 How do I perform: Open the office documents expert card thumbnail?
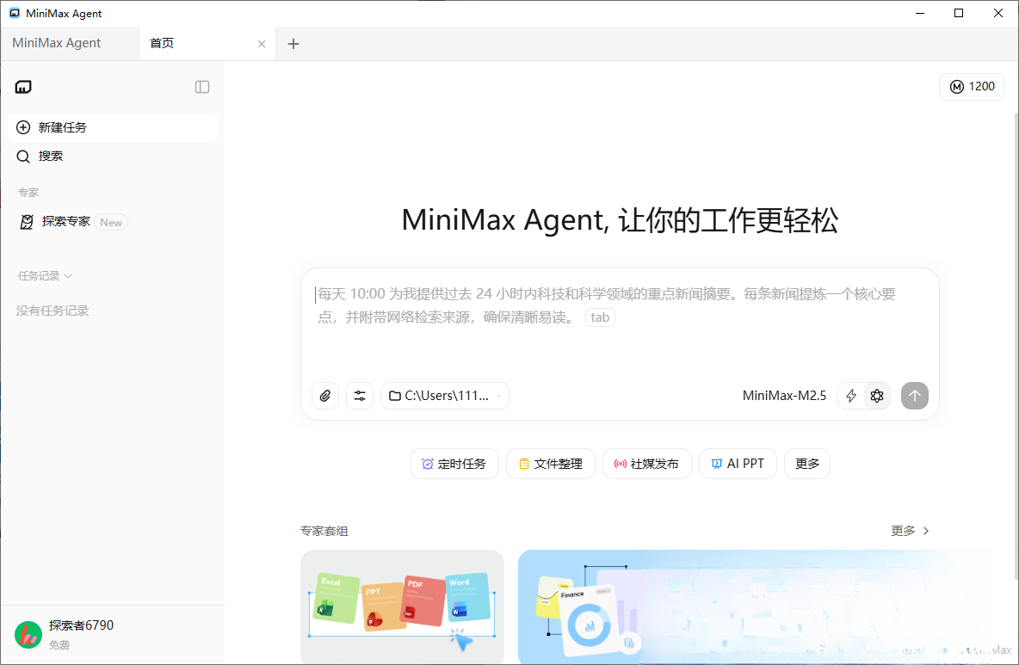click(402, 607)
